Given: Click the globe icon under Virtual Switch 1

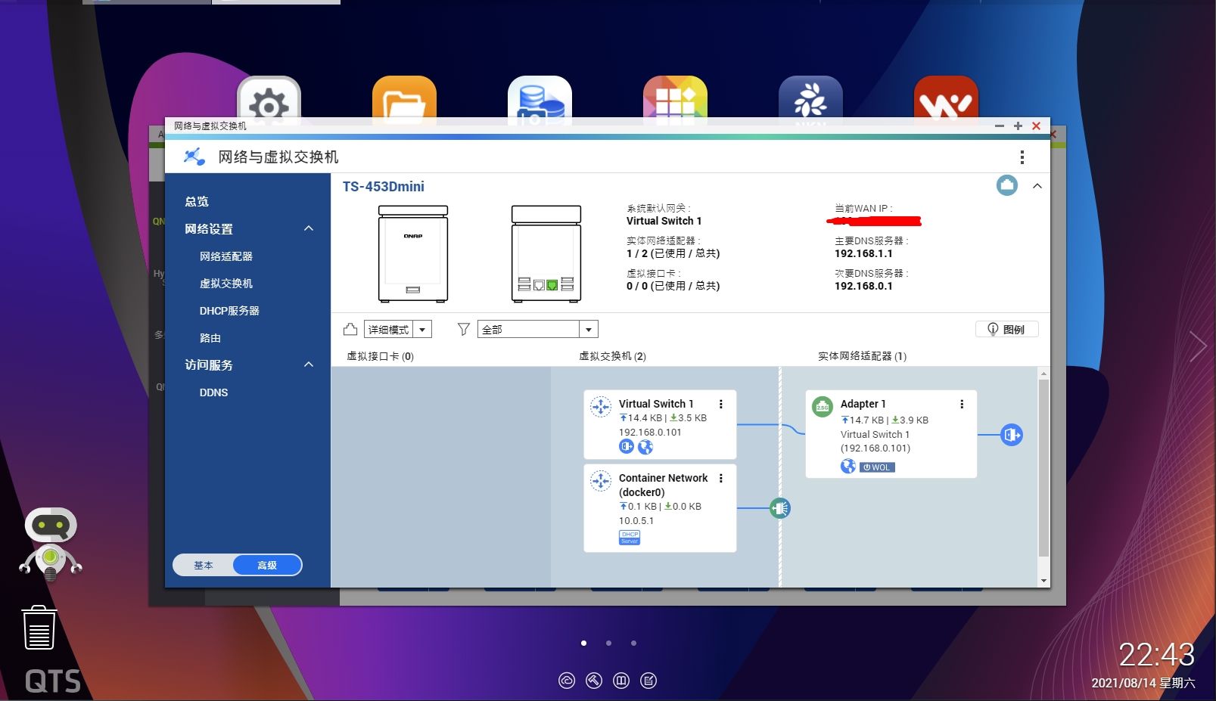Looking at the screenshot, I should tap(645, 447).
